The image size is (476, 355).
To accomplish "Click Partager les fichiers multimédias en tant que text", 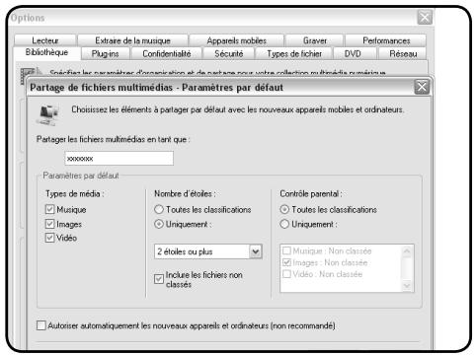I will tap(113, 139).
